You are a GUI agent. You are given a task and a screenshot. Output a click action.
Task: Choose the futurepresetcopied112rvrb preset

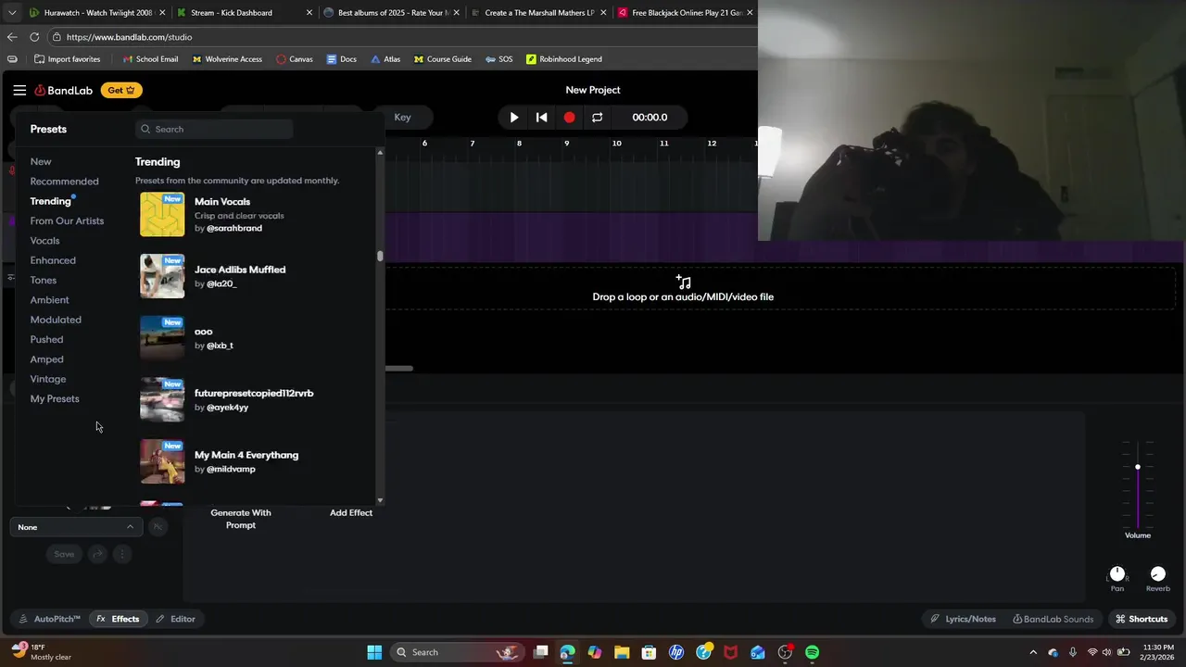[x=253, y=399]
